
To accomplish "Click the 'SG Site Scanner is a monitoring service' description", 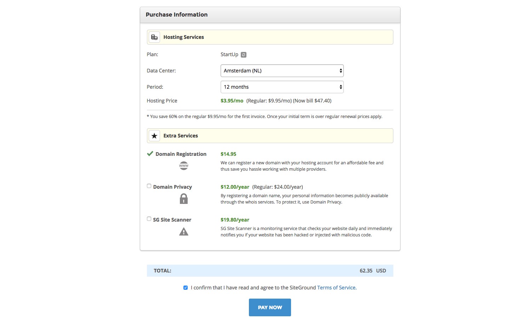I will pos(306,232).
